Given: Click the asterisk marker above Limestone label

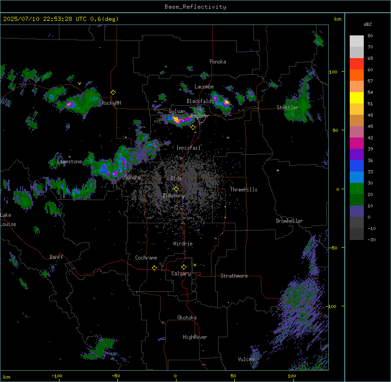Looking at the screenshot, I should pos(69,157).
